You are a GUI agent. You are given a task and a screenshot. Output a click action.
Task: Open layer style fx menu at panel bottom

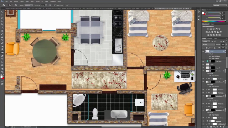[x=208, y=127]
